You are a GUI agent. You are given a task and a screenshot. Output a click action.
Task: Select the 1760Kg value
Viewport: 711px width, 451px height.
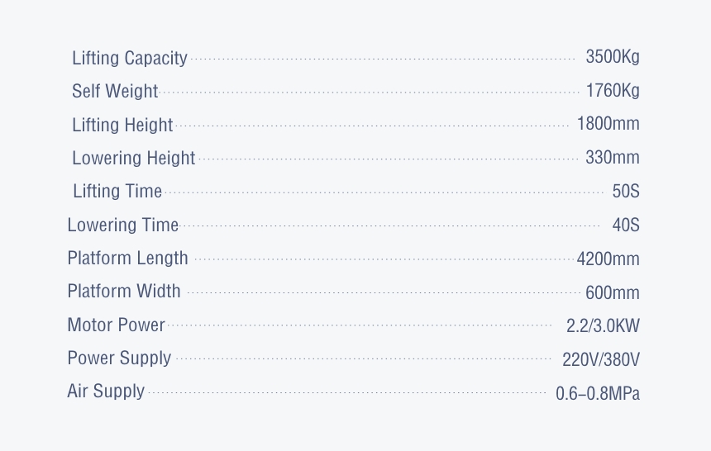point(613,91)
